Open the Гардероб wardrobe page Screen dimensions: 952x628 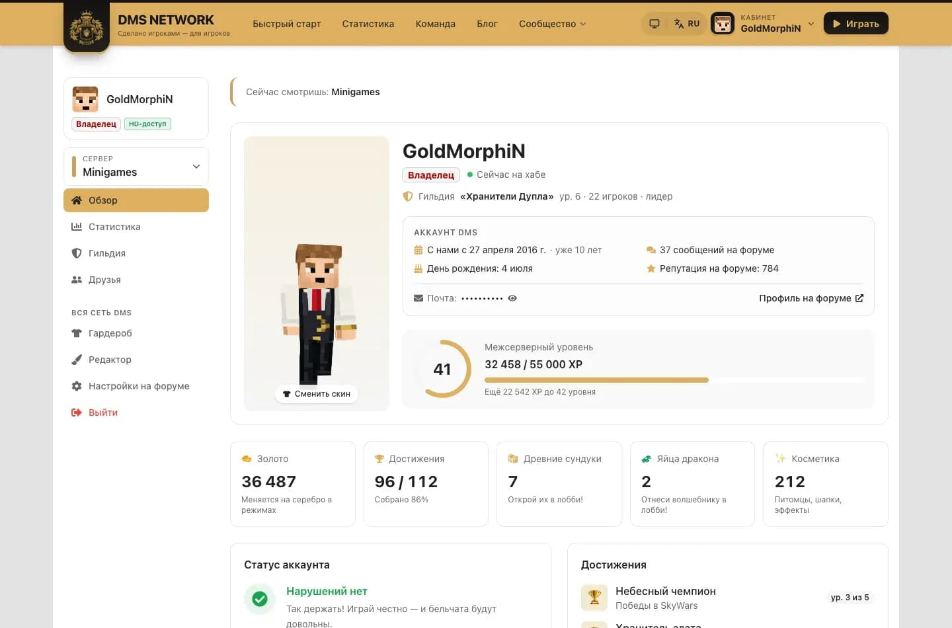pos(136,333)
